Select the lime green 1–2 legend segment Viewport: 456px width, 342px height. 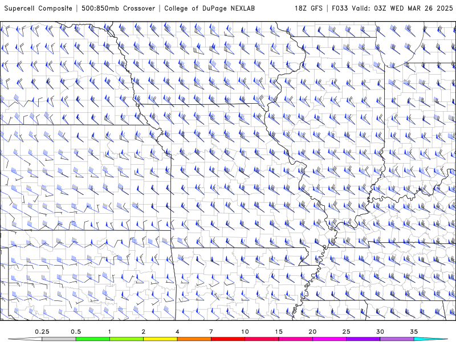tap(127, 339)
